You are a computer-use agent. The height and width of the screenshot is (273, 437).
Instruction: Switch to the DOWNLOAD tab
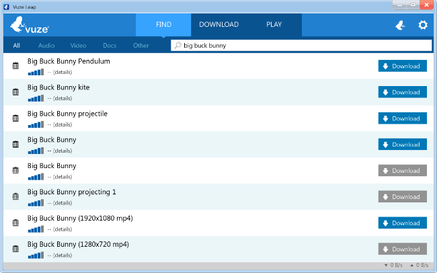218,24
